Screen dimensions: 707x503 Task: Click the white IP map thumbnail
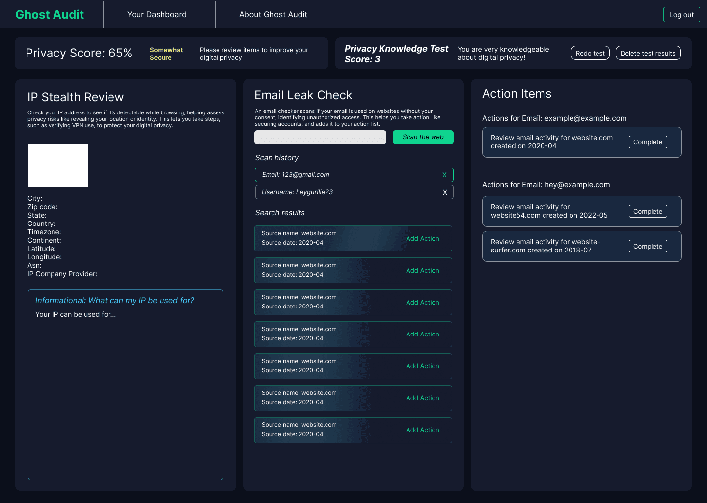(x=58, y=166)
